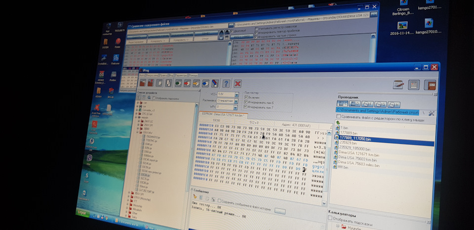
Task: Select drive H in Проводник panel
Action: (394, 105)
